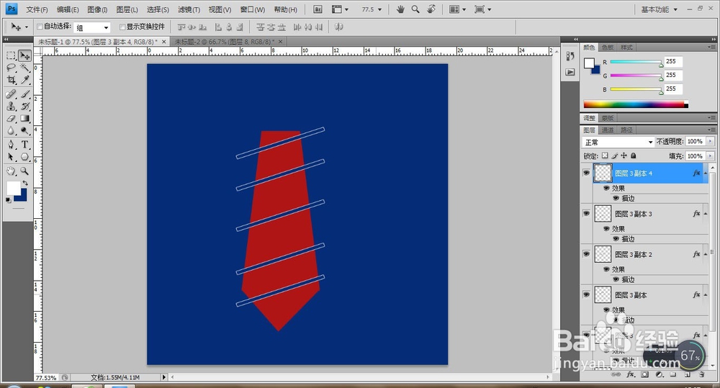This screenshot has height=388, width=720.
Task: Select layer 图层 3 副本 2
Action: pos(633,254)
